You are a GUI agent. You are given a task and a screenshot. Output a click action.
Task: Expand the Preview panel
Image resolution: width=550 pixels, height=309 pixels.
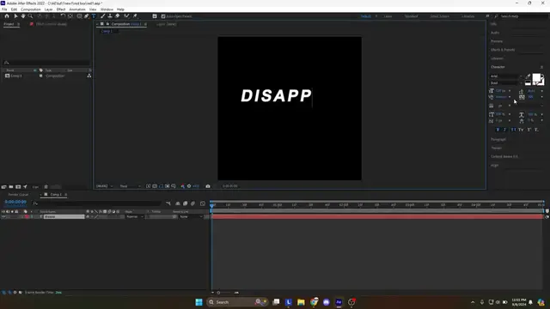tap(497, 41)
